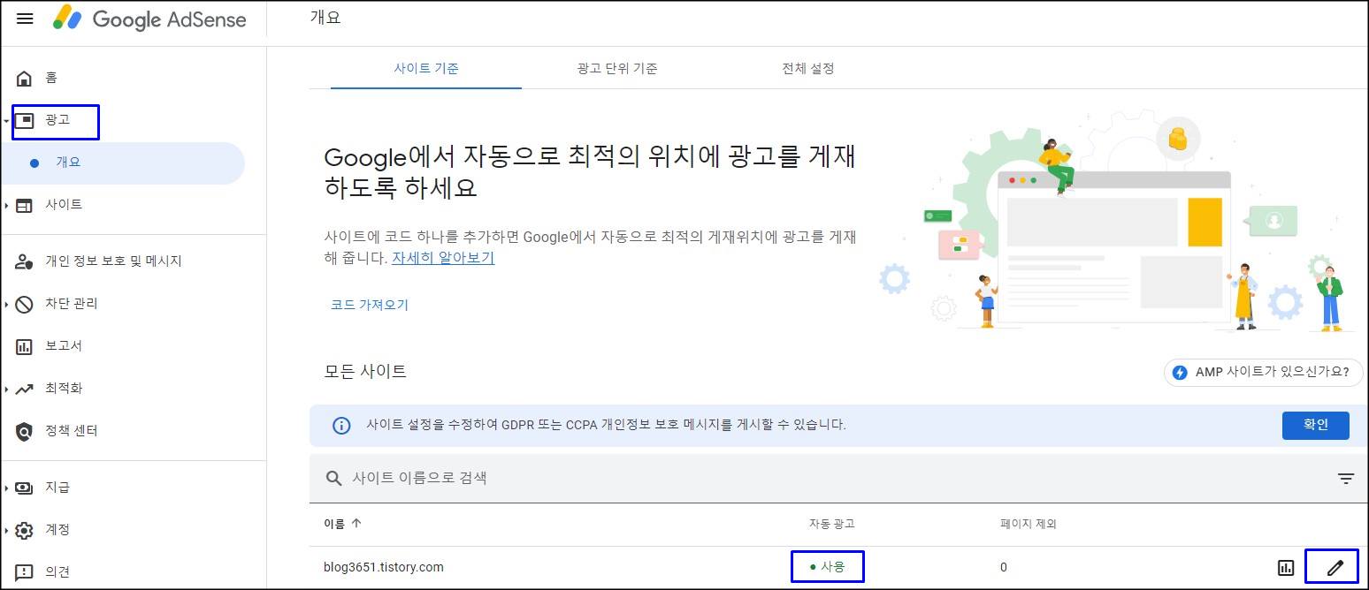Open the 홈 sidebar item
This screenshot has width=1369, height=590.
(50, 78)
